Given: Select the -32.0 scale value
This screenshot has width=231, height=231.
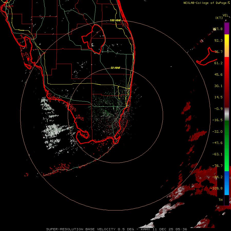Looking at the screenshot, I should pos(217,132).
